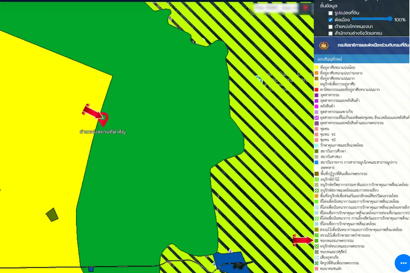Click the กรมโยธาธิการและผังเมือง banner title
The width and height of the screenshot is (410, 273).
(373, 46)
